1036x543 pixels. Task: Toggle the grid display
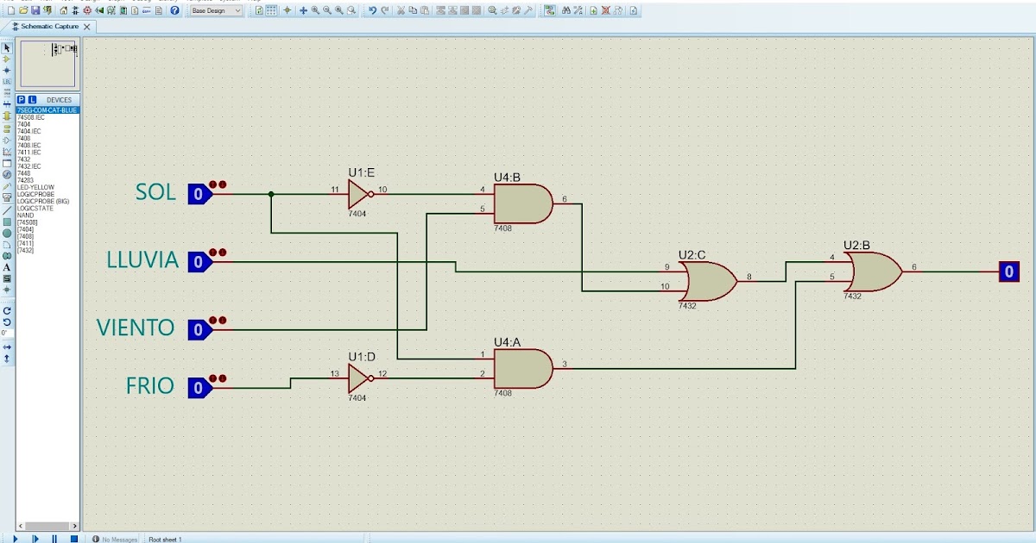pos(269,10)
